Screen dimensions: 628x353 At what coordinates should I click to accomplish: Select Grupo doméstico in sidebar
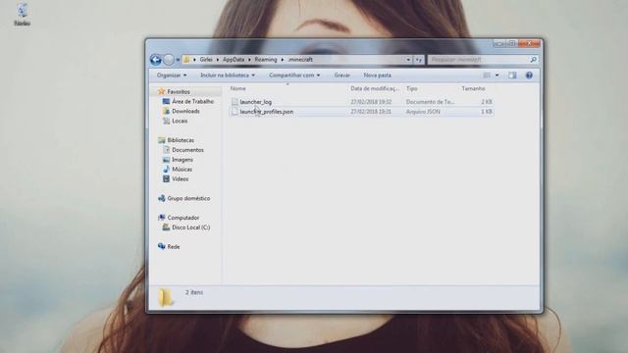click(x=188, y=198)
